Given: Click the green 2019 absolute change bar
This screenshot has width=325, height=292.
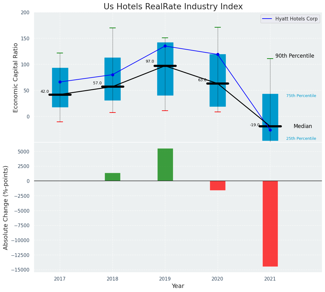Looking at the screenshot, I should click(x=165, y=165).
